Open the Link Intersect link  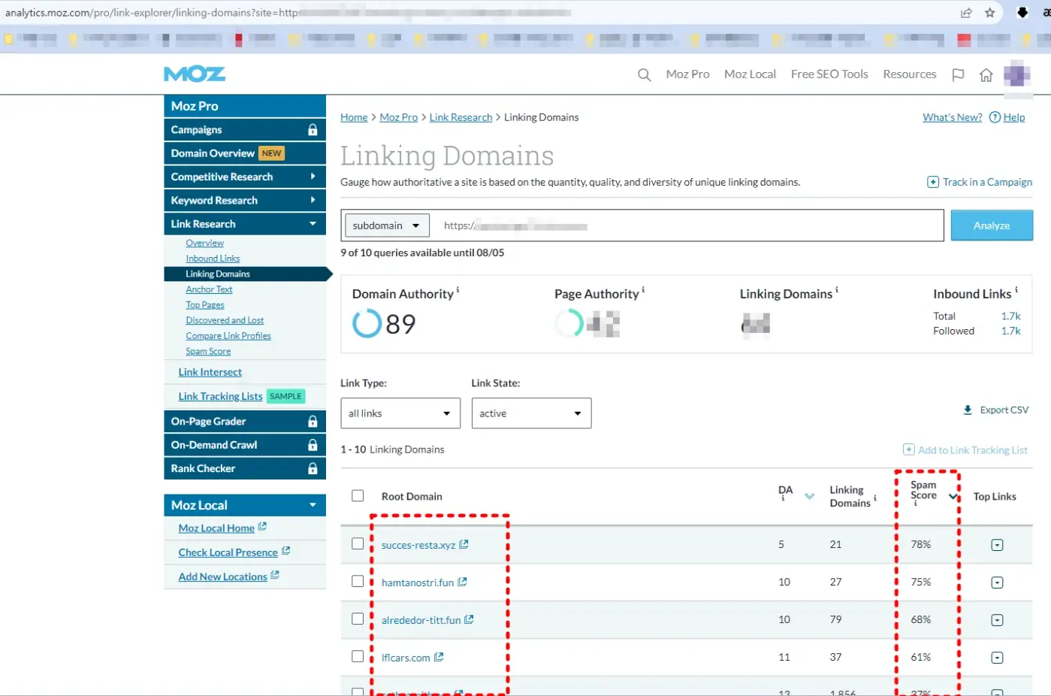210,372
